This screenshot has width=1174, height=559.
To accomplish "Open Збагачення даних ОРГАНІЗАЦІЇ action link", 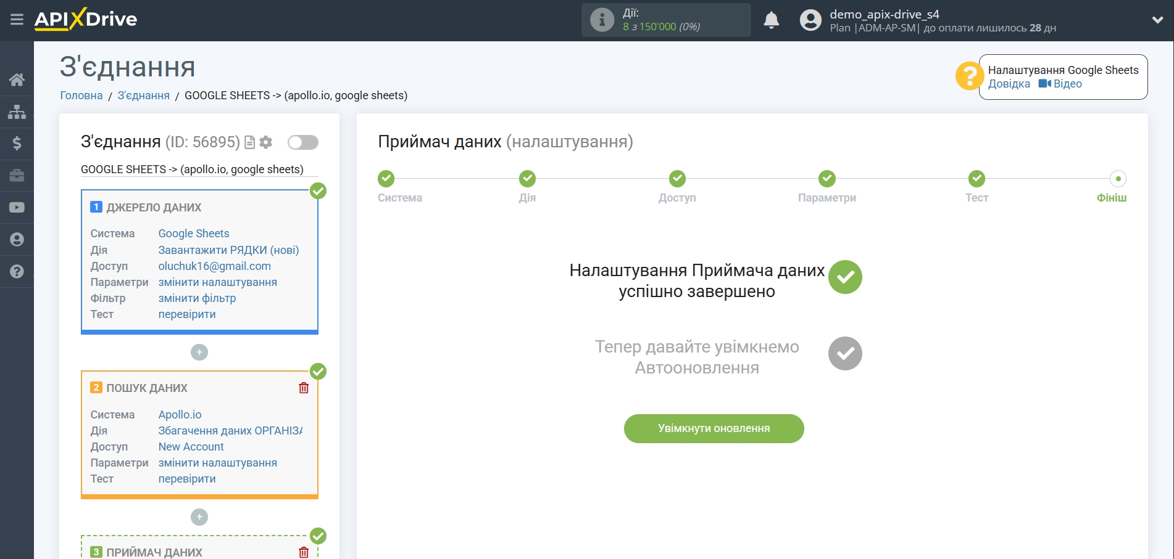I will click(230, 431).
